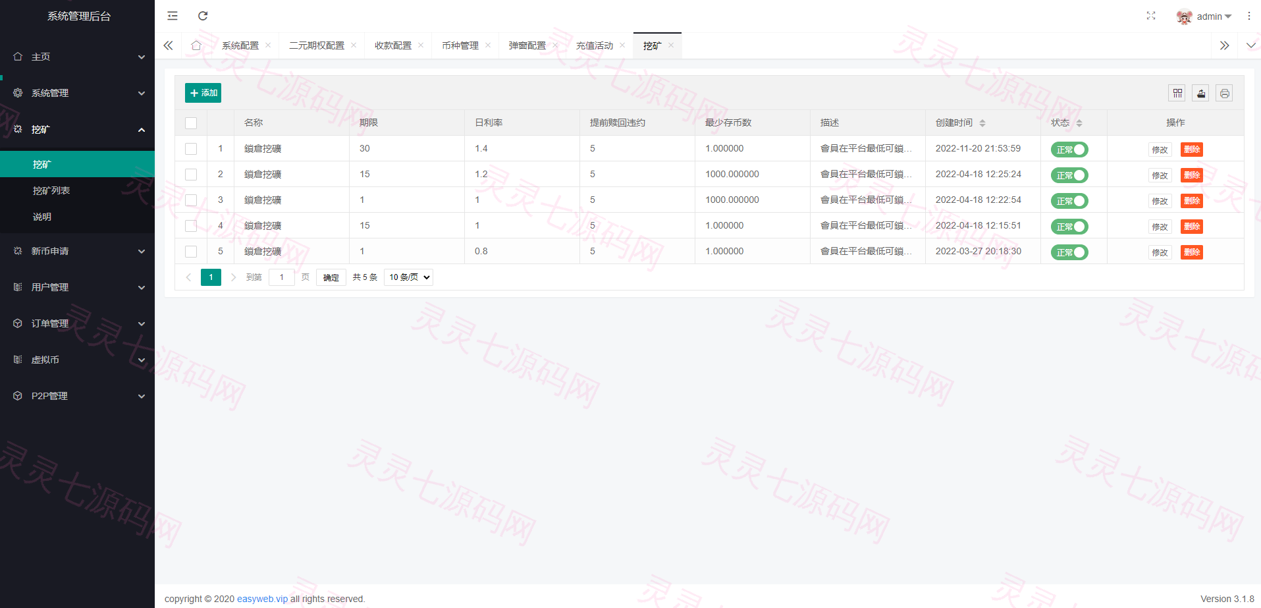Click the home tab icon
The image size is (1261, 608).
196,45
